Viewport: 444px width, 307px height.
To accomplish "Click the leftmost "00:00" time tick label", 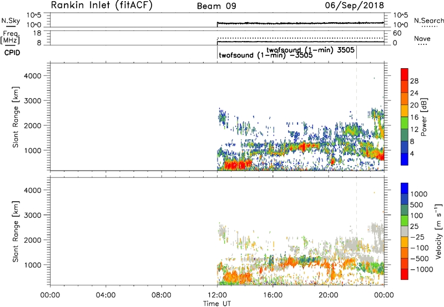I will click(50, 295).
